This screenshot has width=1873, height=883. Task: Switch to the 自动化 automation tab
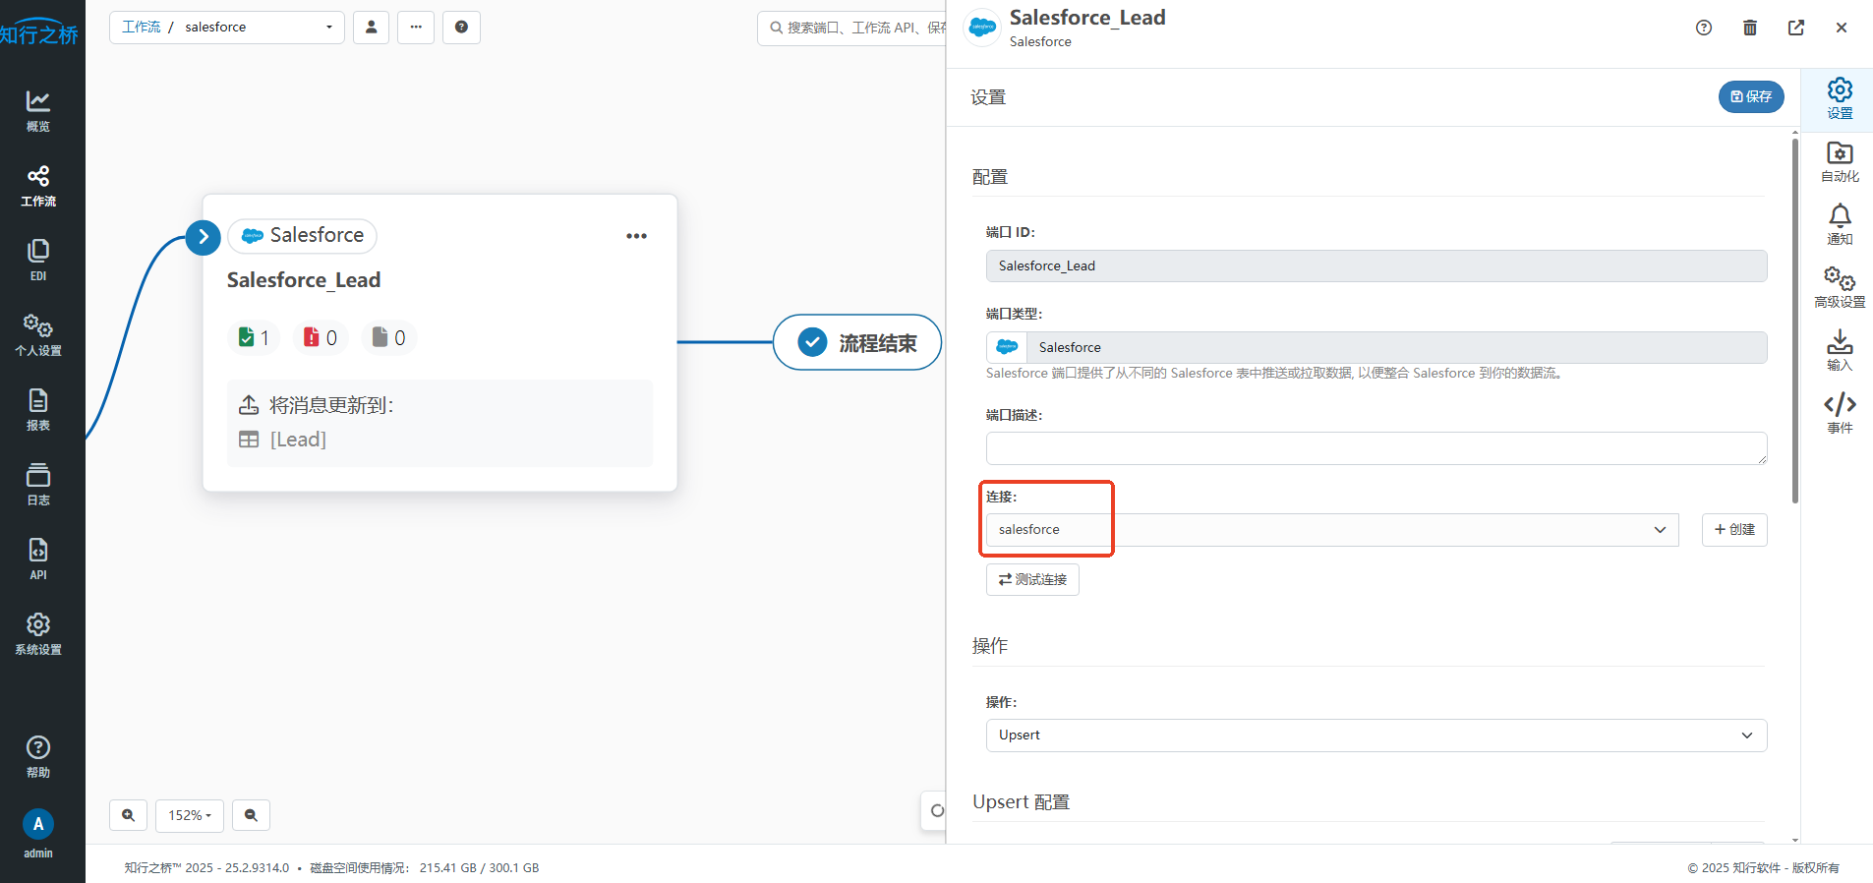1839,162
